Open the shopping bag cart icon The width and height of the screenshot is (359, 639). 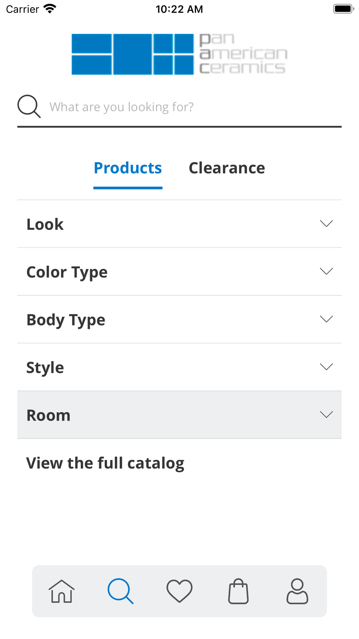(x=238, y=591)
